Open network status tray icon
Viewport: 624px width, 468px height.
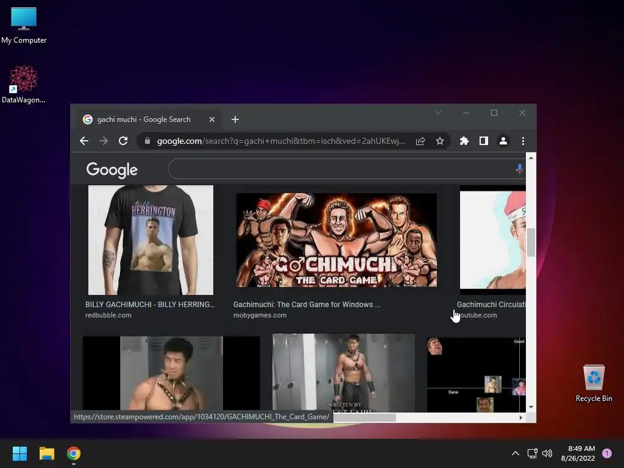tap(532, 453)
